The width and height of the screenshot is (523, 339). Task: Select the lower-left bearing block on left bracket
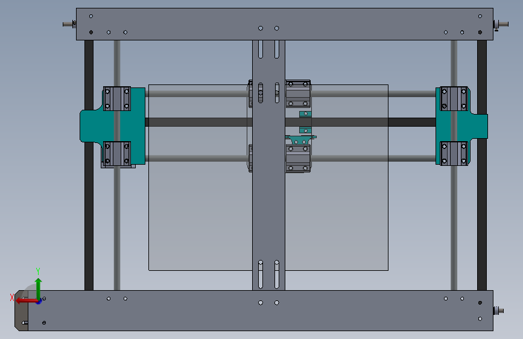pos(117,153)
